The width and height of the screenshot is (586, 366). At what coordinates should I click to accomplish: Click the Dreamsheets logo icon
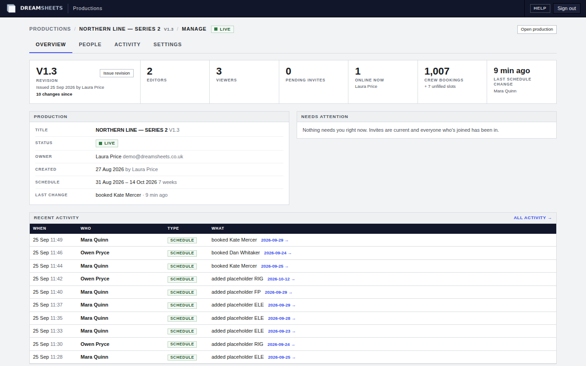point(11,8)
